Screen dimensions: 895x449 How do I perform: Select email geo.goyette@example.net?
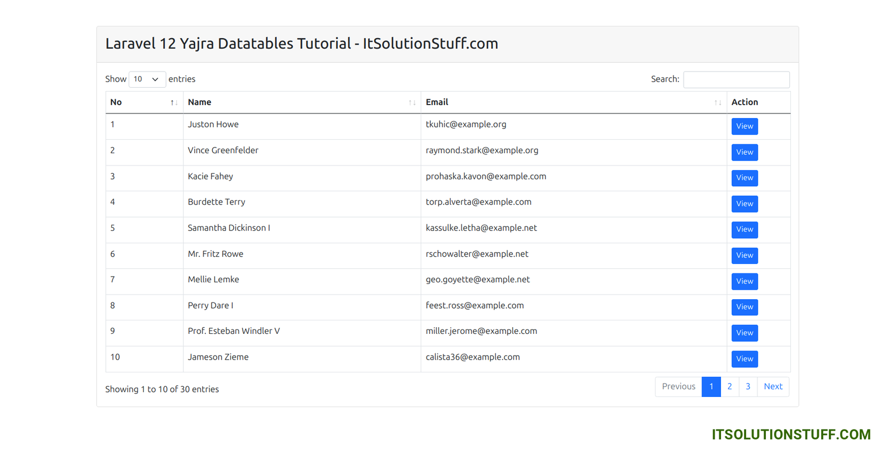coord(478,280)
